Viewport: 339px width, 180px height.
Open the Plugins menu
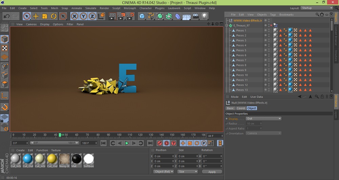click(160, 8)
